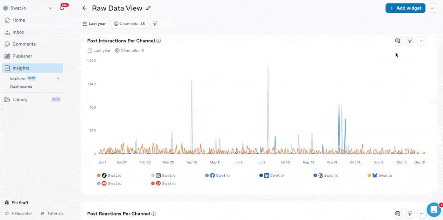The width and height of the screenshot is (443, 220).
Task: Click widget's Channels: 8 label
Action: 129,51
